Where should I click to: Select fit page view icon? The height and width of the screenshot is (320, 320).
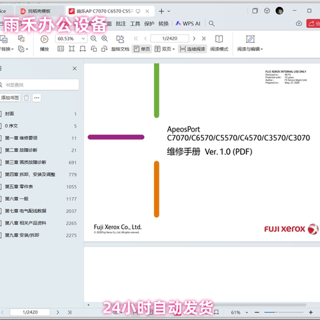72,49
